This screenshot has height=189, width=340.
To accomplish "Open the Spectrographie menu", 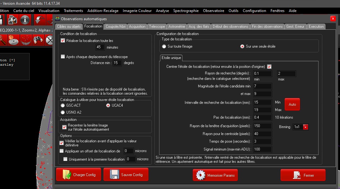I will click(186, 11).
